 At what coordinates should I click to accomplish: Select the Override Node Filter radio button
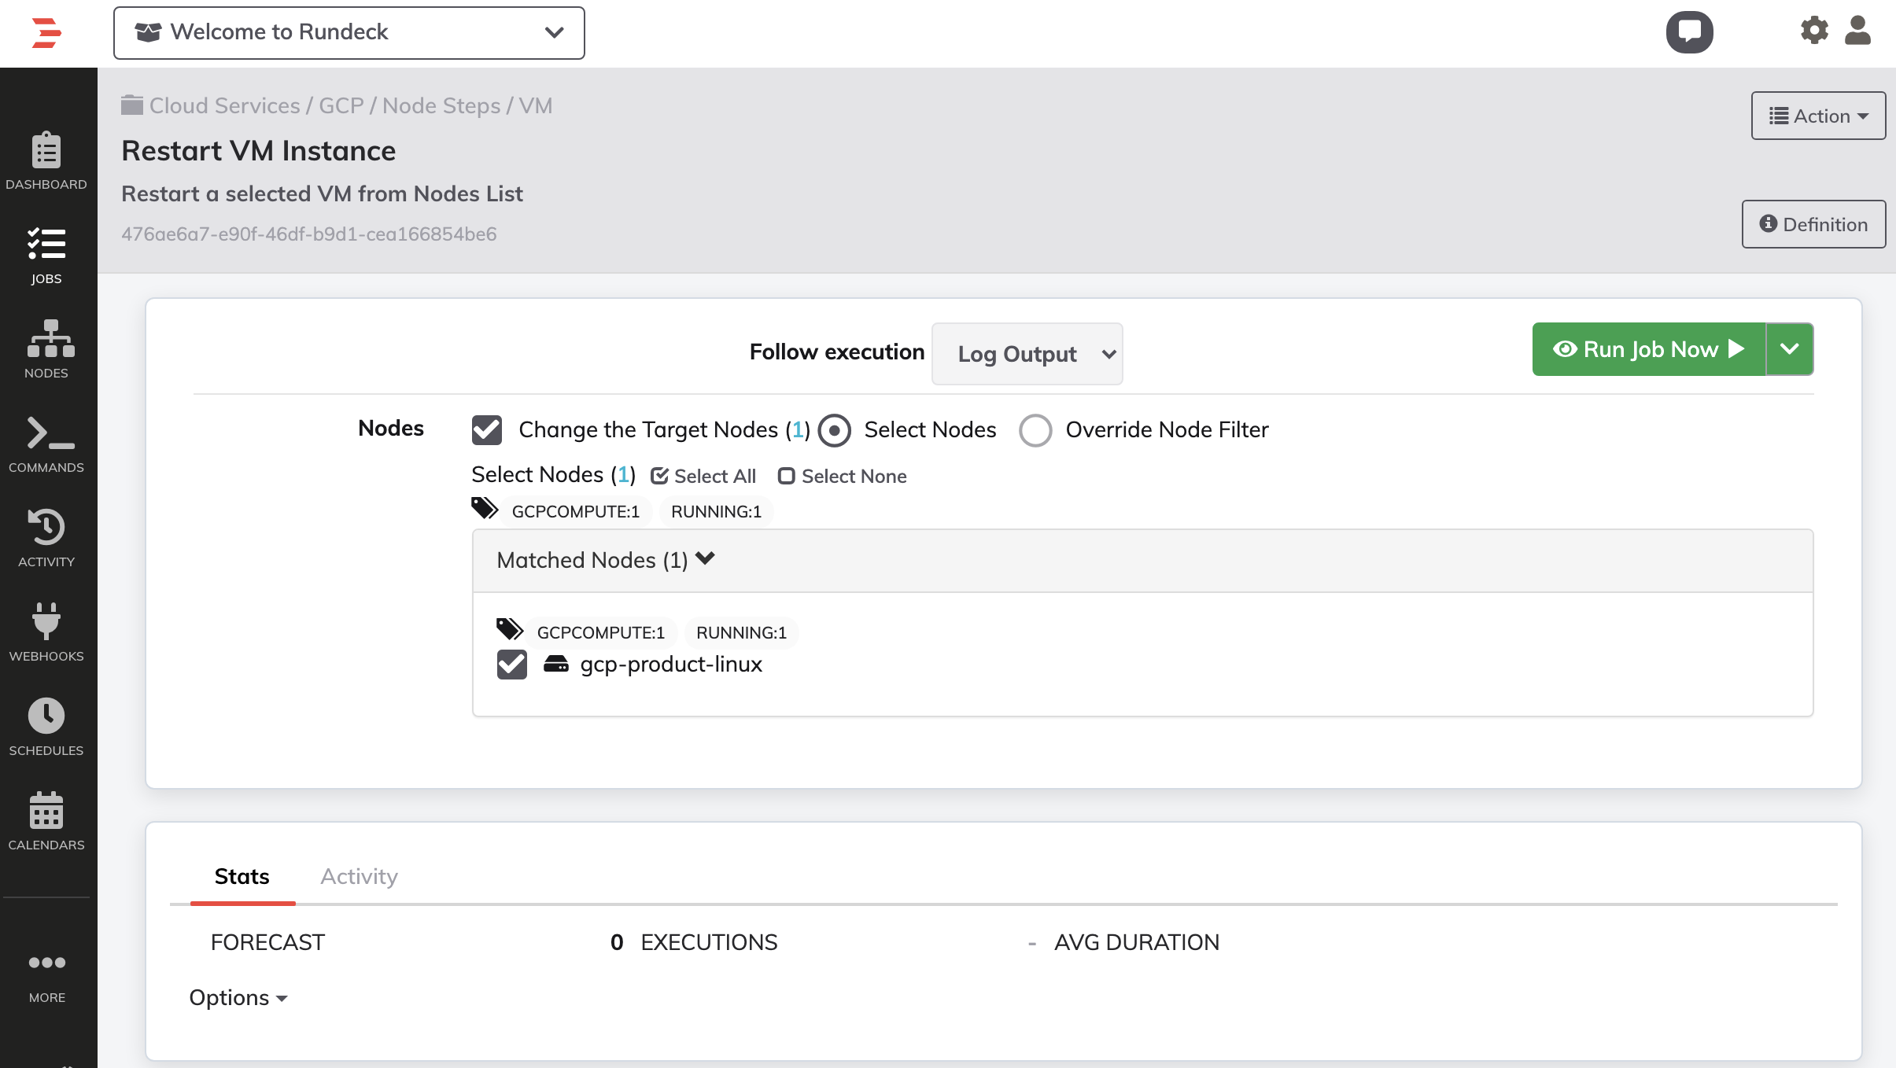point(1037,430)
